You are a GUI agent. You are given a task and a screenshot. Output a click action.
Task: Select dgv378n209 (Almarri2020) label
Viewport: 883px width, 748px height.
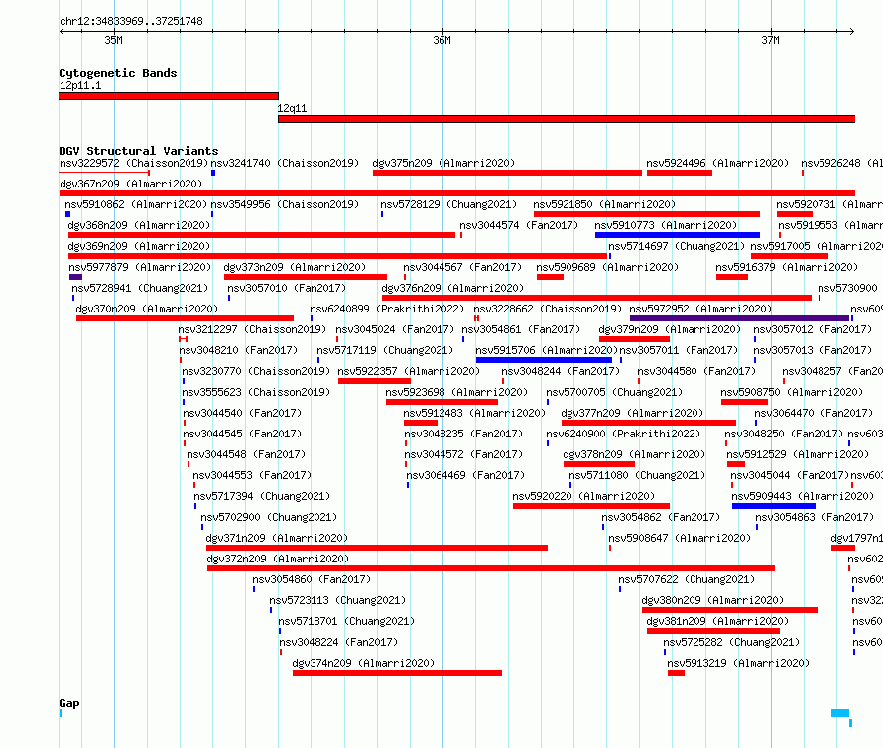634,454
